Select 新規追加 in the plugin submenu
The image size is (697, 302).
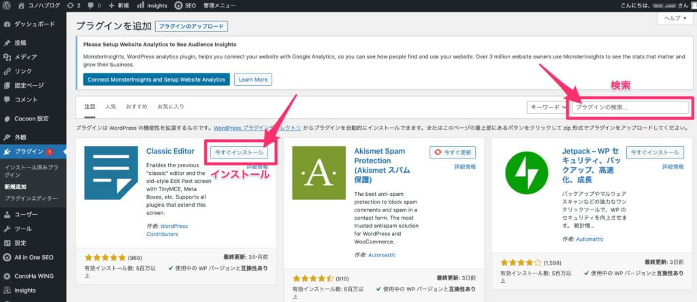coord(16,187)
